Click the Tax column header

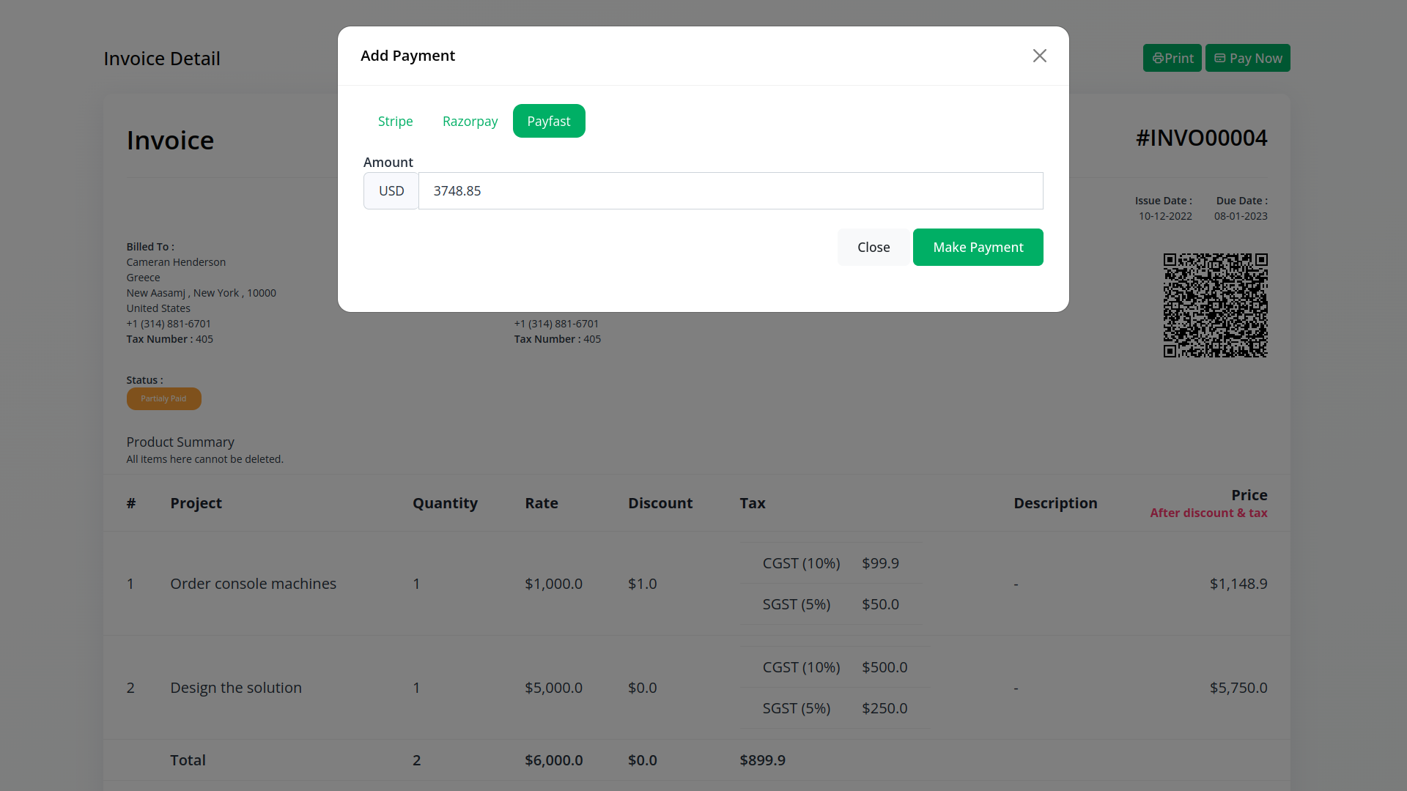point(752,503)
